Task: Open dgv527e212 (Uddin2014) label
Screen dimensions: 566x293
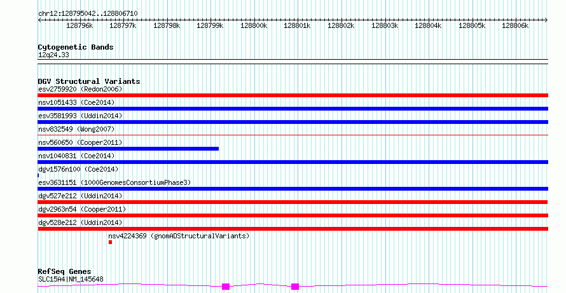Action: coord(80,196)
